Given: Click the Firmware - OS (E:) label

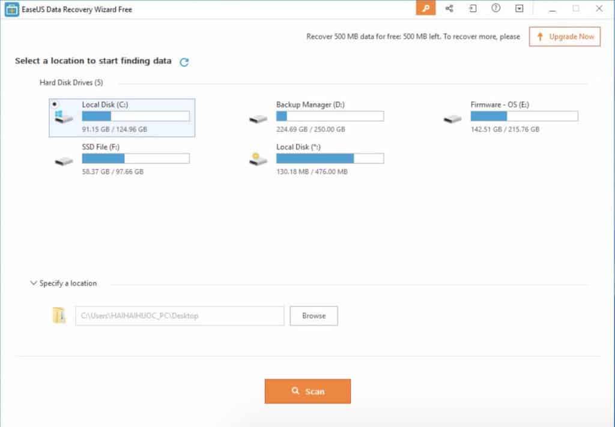Looking at the screenshot, I should point(500,104).
